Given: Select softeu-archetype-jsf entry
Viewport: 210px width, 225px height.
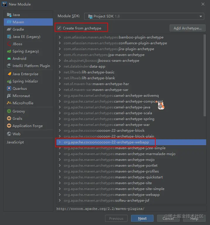Looking at the screenshot, I should click(x=131, y=200).
